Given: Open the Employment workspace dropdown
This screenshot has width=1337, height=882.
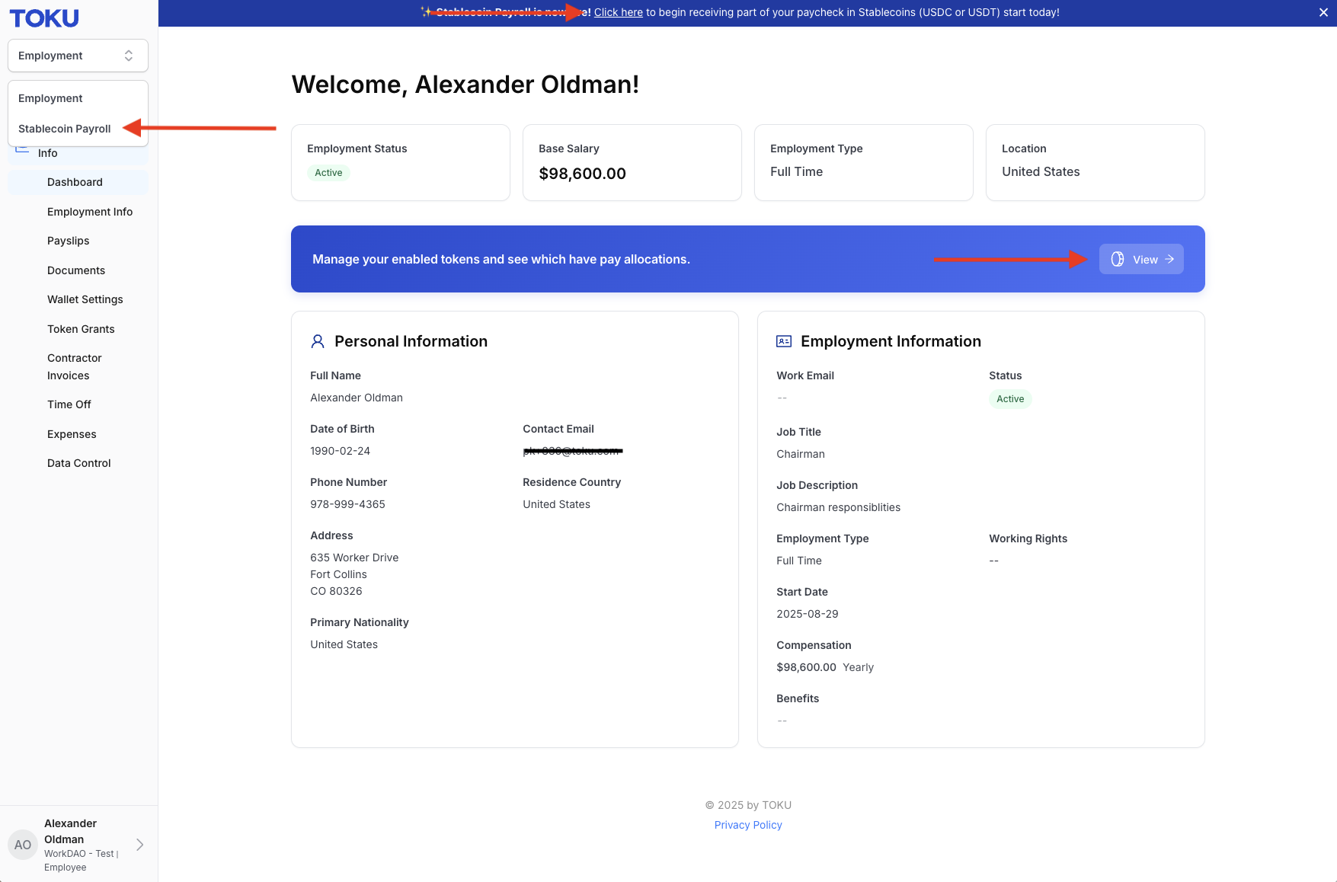Looking at the screenshot, I should (x=78, y=56).
